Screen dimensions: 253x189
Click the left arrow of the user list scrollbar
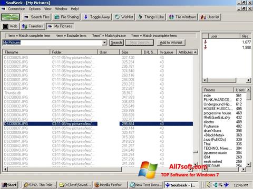tap(205, 80)
